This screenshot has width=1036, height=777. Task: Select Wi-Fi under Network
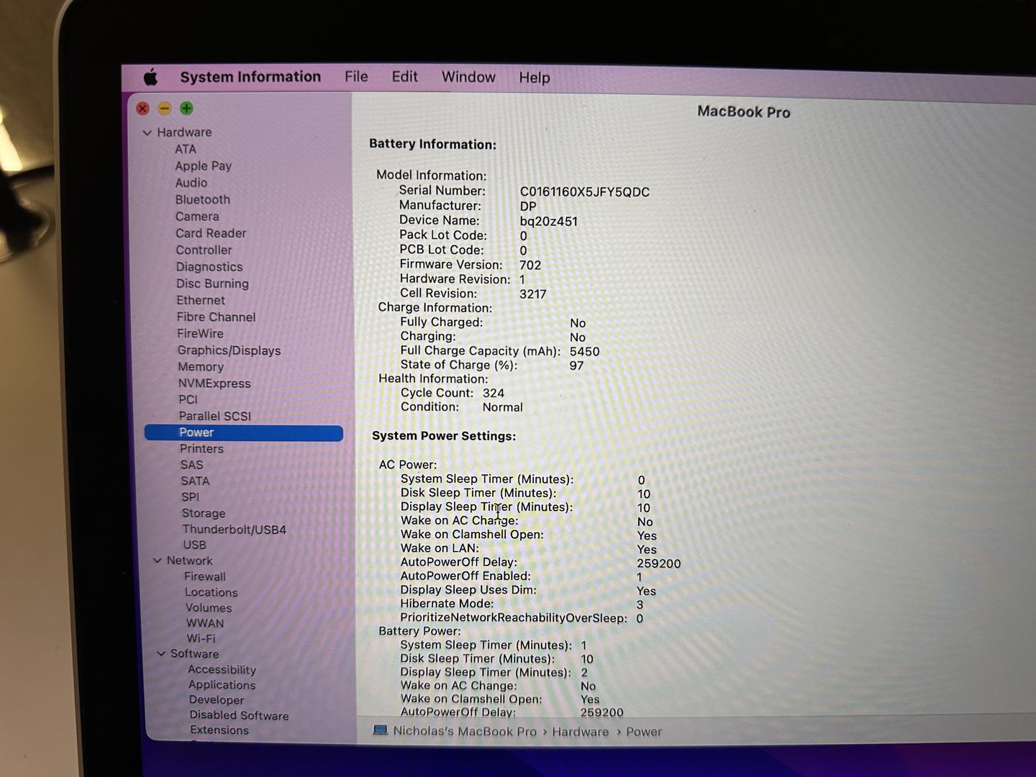pyautogui.click(x=201, y=638)
